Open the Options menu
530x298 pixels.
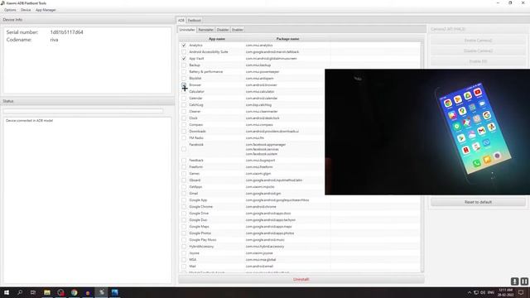[x=10, y=10]
